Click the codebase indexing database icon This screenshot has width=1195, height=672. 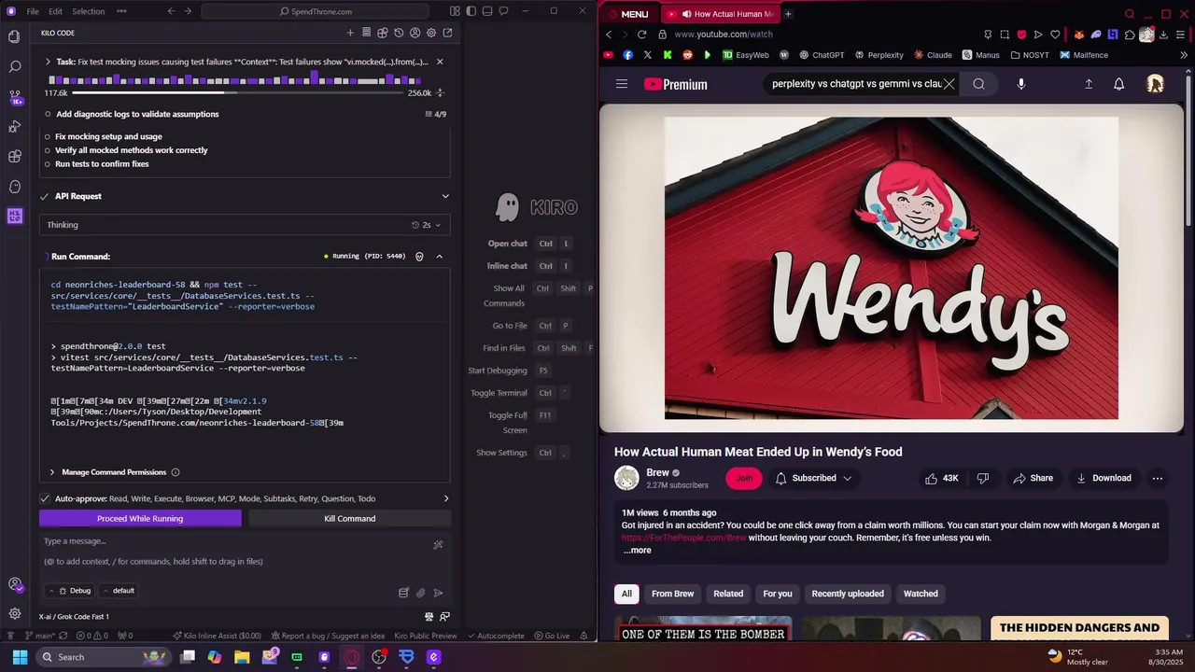click(403, 593)
